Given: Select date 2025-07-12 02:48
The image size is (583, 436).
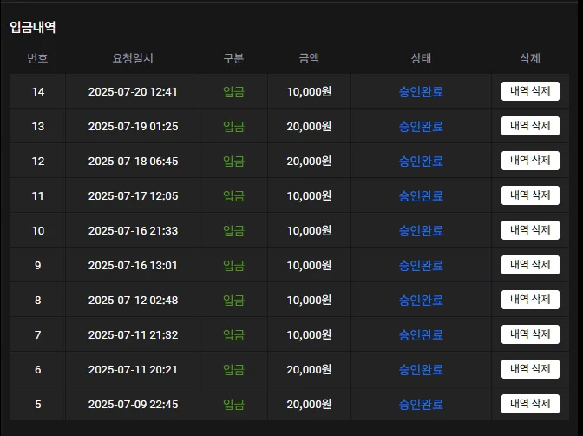Looking at the screenshot, I should 133,301.
